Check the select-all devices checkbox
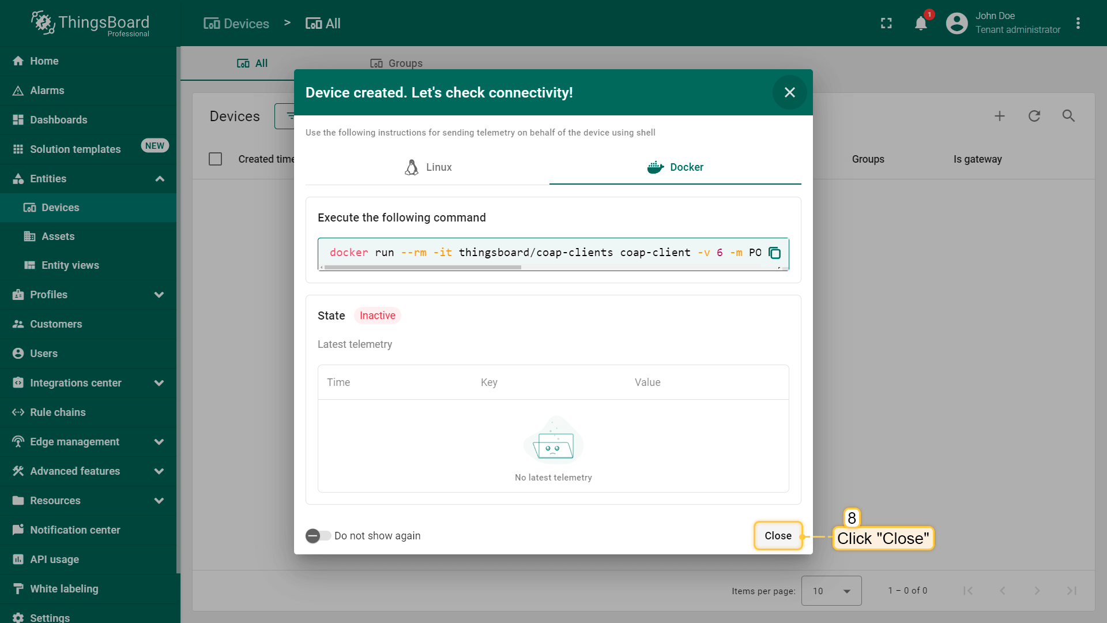 click(x=215, y=159)
